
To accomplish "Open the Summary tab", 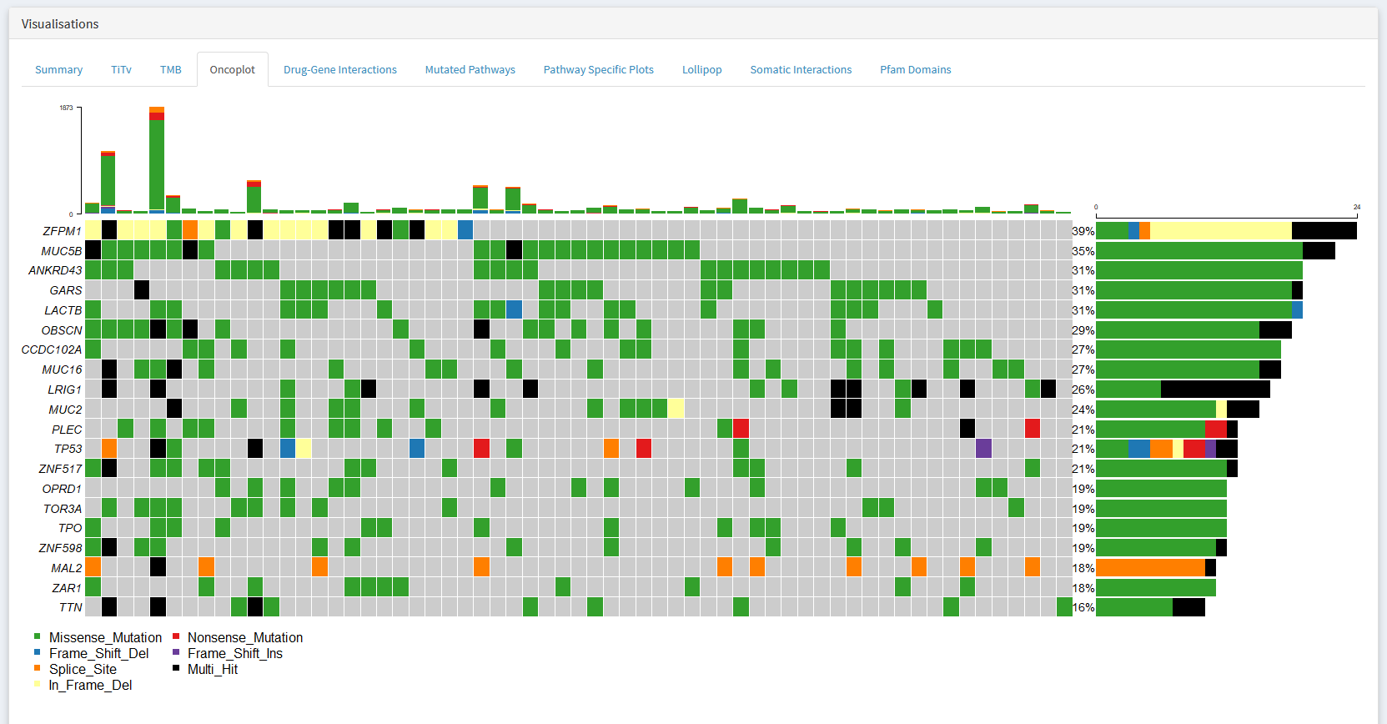I will click(58, 70).
